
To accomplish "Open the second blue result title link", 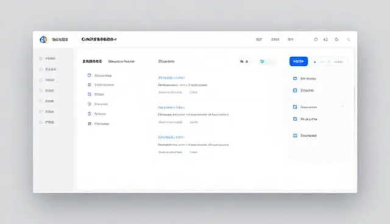I will [171, 107].
